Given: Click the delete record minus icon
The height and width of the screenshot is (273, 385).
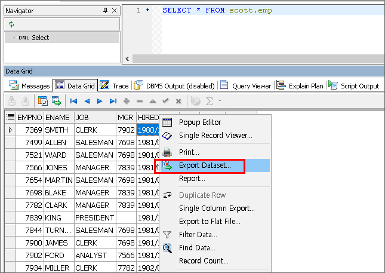Looking at the screenshot, I should 140,101.
